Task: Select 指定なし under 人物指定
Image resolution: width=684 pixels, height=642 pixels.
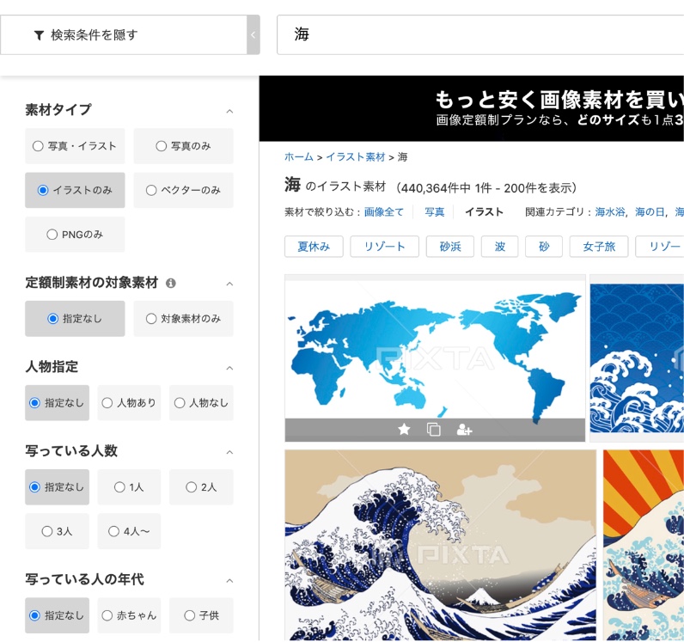Action: 58,403
